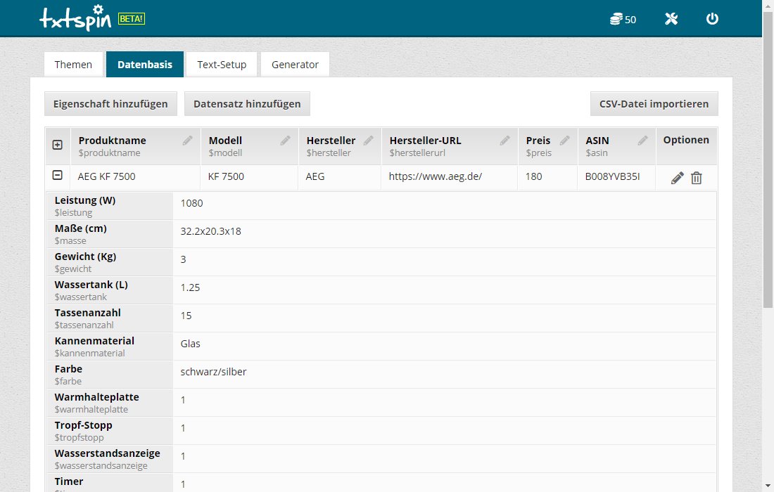Edit the AEG KF 7500 record
This screenshot has width=774, height=492.
point(677,178)
